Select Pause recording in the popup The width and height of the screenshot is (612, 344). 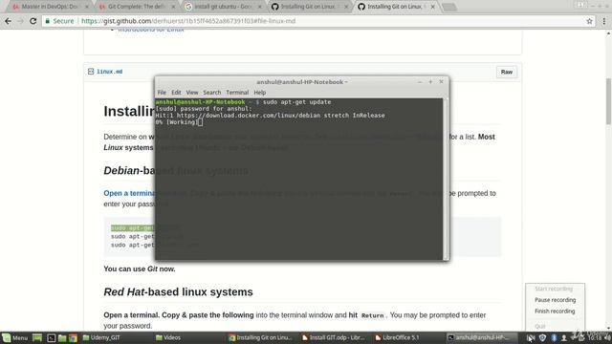click(x=555, y=300)
